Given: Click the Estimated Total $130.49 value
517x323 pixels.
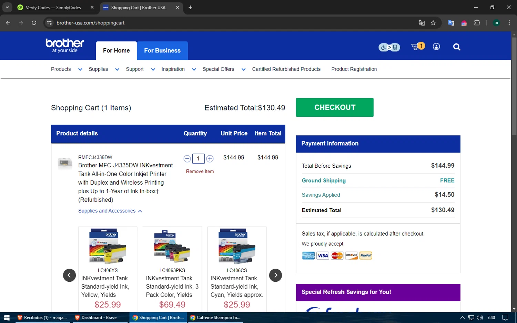Looking at the screenshot, I should [x=443, y=210].
